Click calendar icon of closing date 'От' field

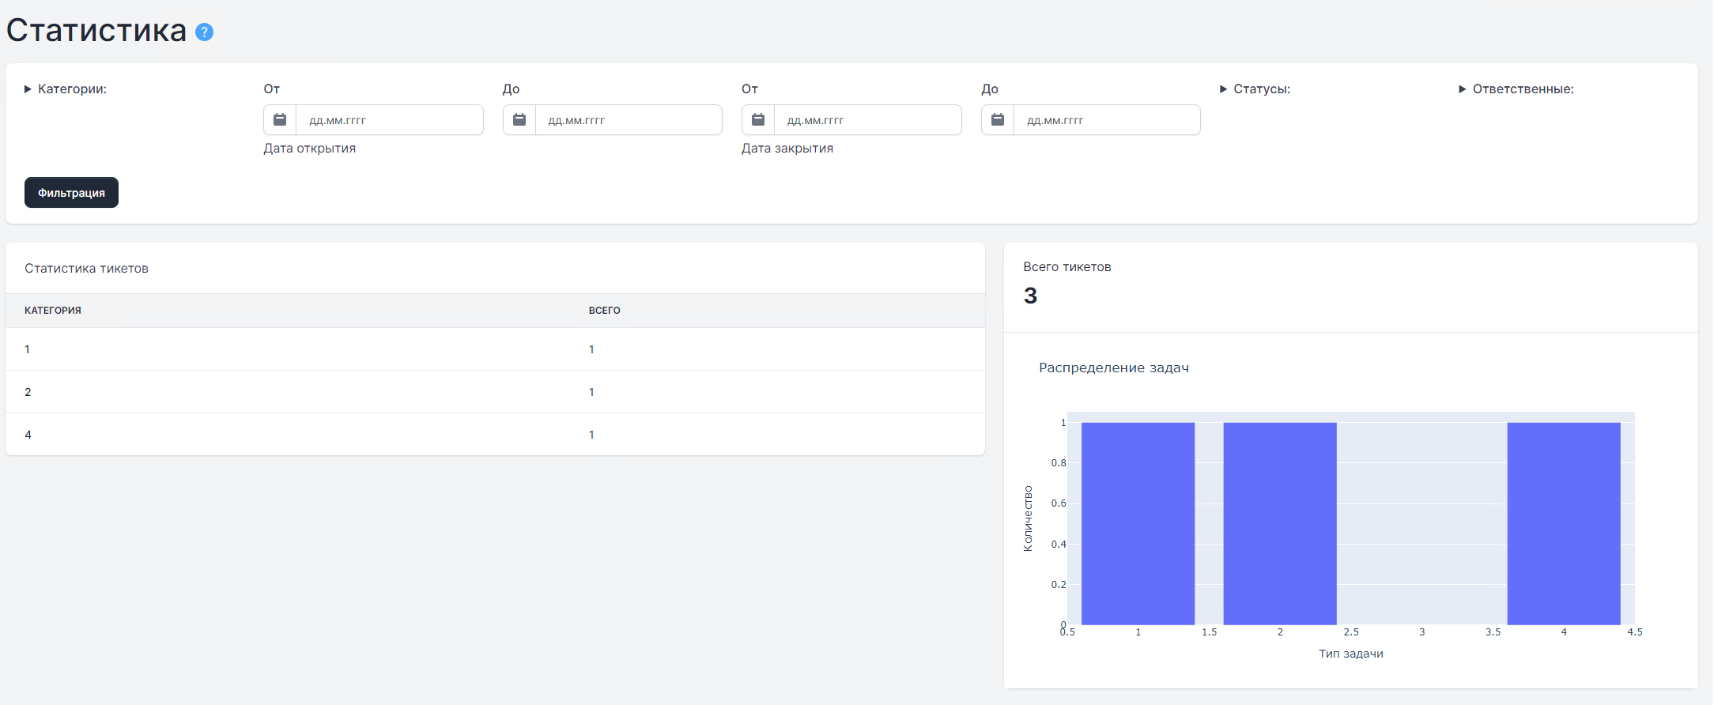pos(758,120)
